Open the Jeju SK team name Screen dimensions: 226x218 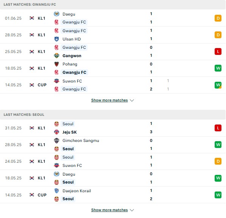[70, 132]
